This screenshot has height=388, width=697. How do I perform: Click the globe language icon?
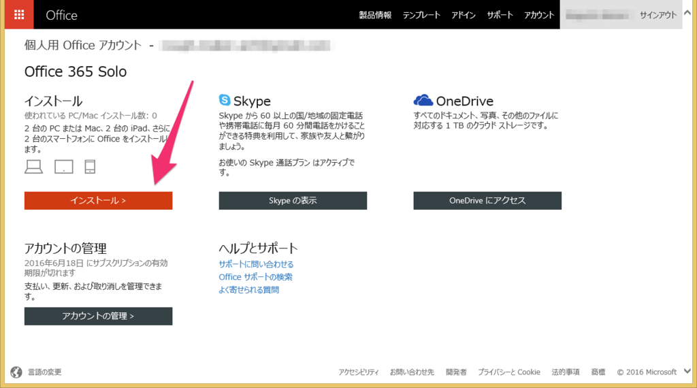tap(16, 372)
